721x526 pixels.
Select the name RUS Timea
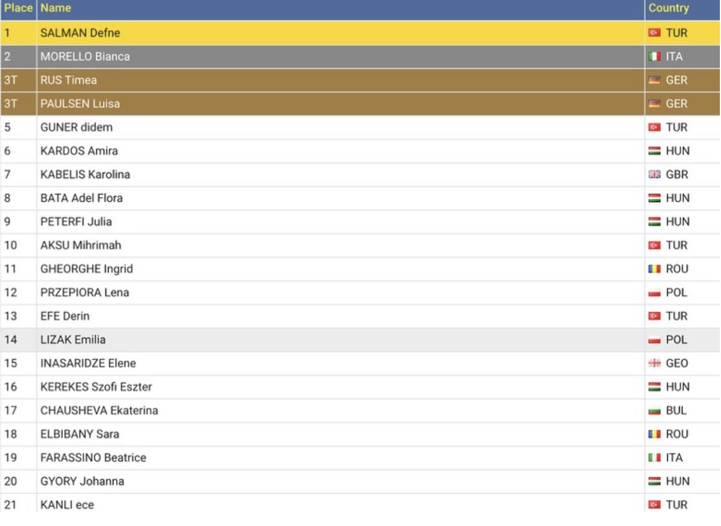coord(69,81)
